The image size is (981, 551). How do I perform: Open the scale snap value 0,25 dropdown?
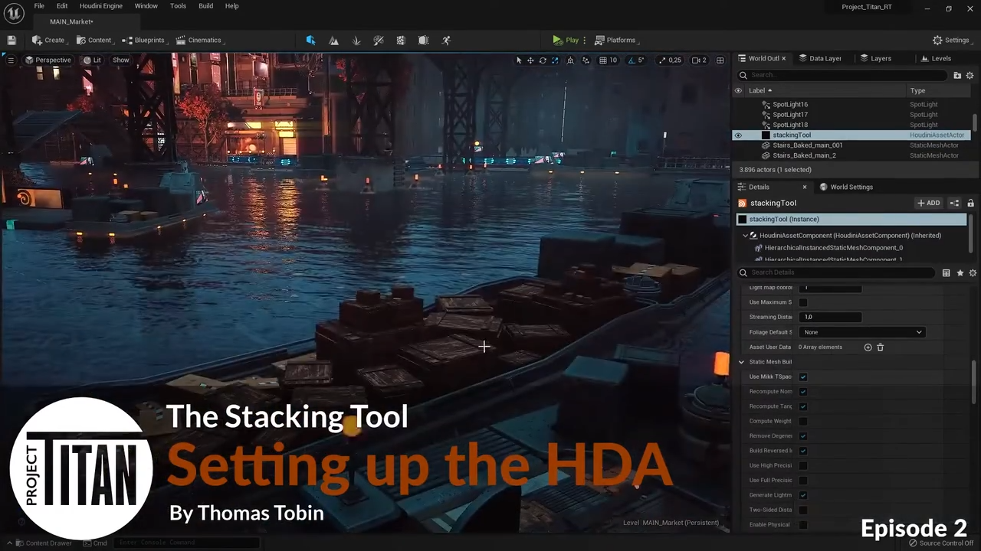point(675,60)
